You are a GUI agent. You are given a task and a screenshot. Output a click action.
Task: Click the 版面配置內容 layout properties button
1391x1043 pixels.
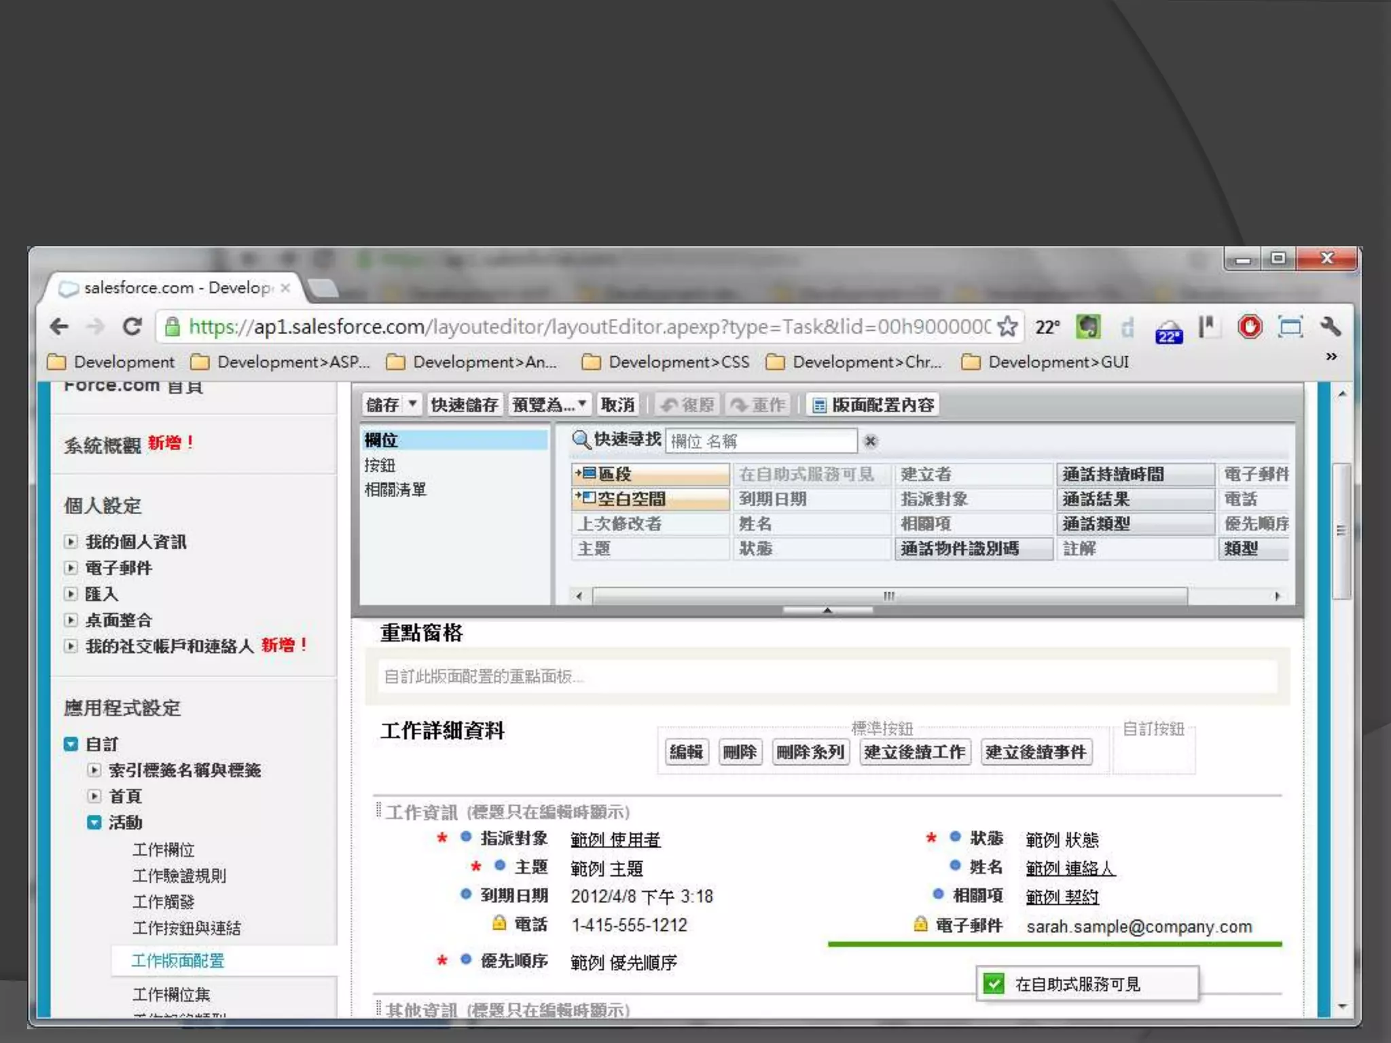873,405
